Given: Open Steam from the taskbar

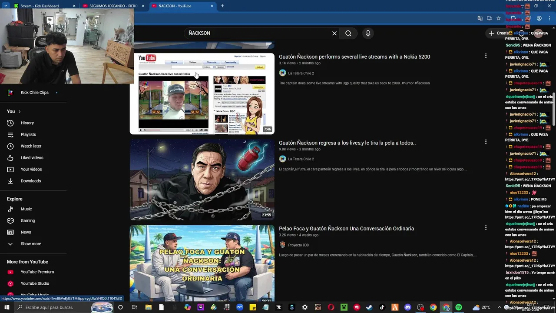Looking at the screenshot, I should pos(369,307).
